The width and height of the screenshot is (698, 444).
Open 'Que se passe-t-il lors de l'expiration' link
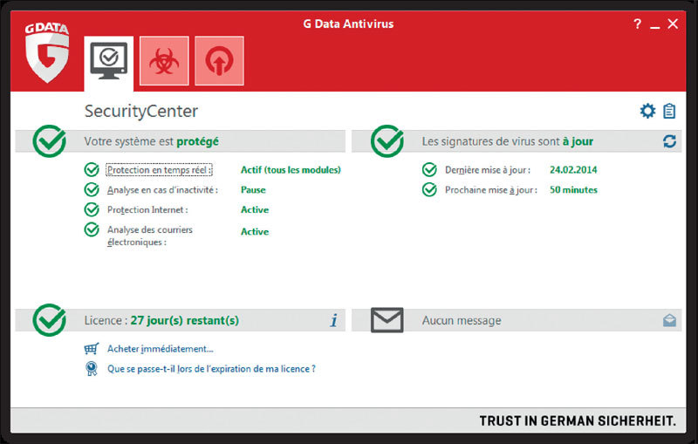(x=211, y=369)
